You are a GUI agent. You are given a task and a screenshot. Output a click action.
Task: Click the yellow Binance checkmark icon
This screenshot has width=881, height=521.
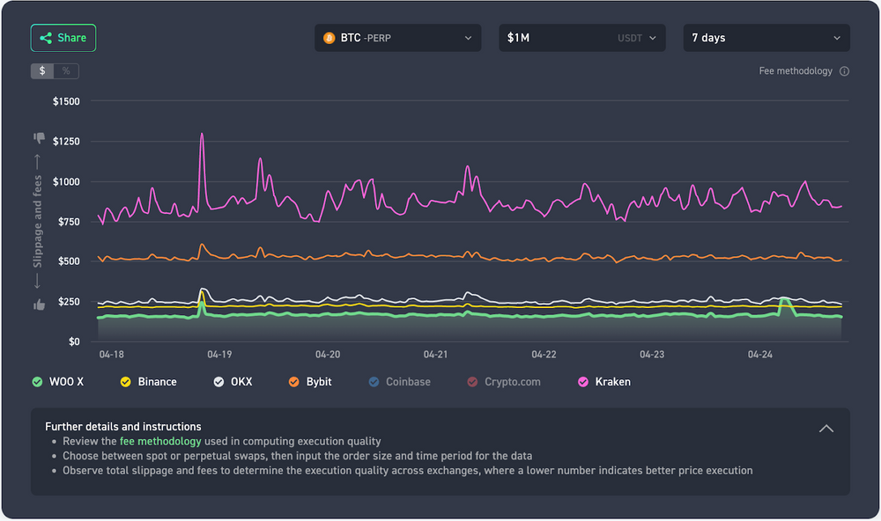tap(123, 382)
